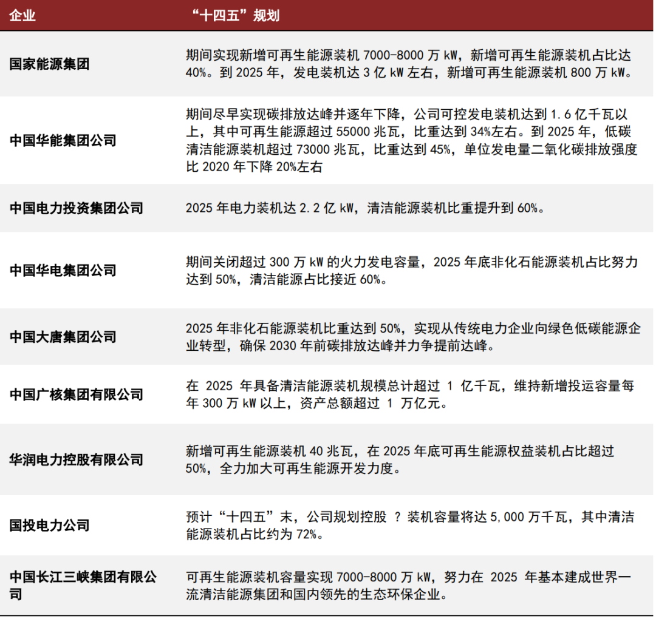Screen dimensions: 656x619
Task: Click the "十四五"规划 column header
Action: coord(236,15)
